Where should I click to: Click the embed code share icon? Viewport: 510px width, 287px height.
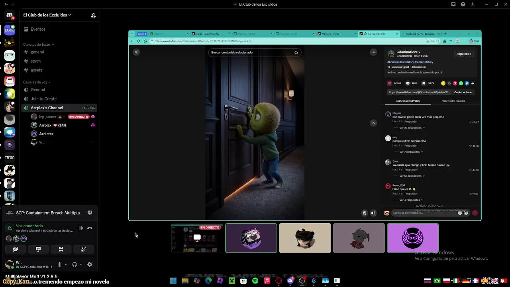pos(449,83)
